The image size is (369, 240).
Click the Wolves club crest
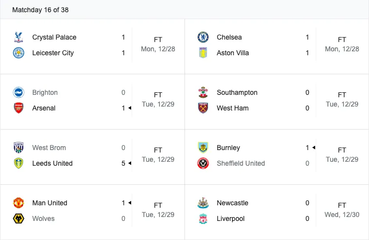click(19, 218)
